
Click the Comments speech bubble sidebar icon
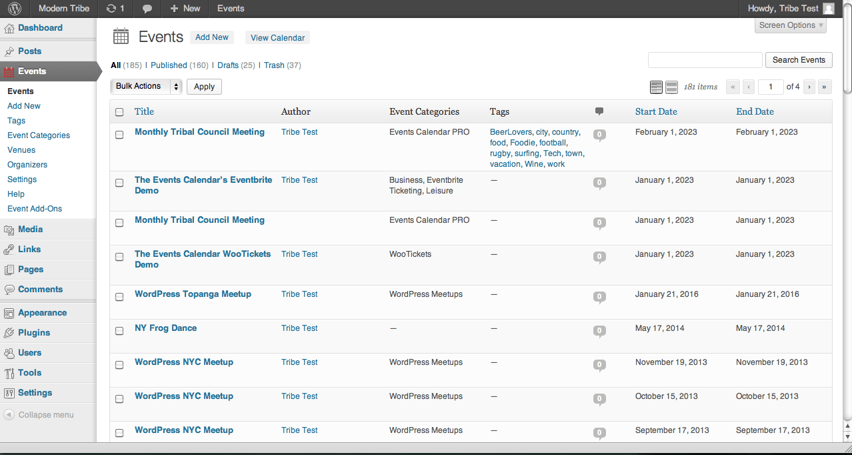point(9,290)
